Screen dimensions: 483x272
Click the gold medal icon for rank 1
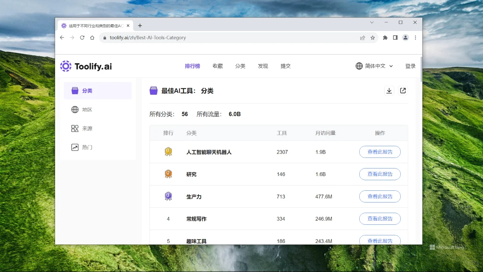168,151
